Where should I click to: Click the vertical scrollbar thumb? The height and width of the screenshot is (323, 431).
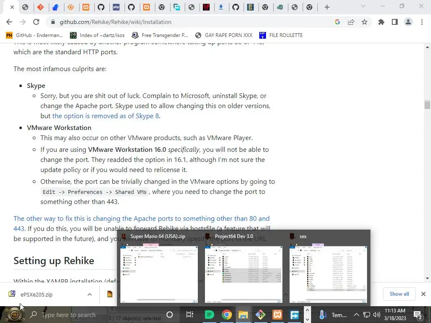pos(427,105)
